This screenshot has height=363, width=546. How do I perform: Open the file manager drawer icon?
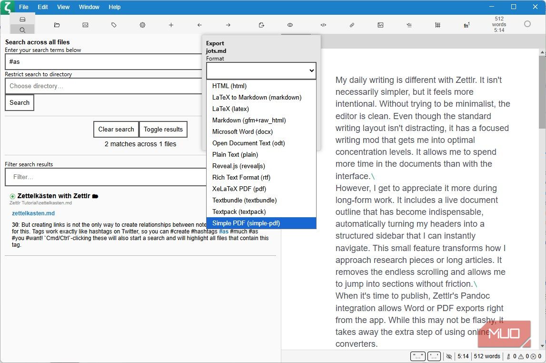pyautogui.click(x=22, y=19)
